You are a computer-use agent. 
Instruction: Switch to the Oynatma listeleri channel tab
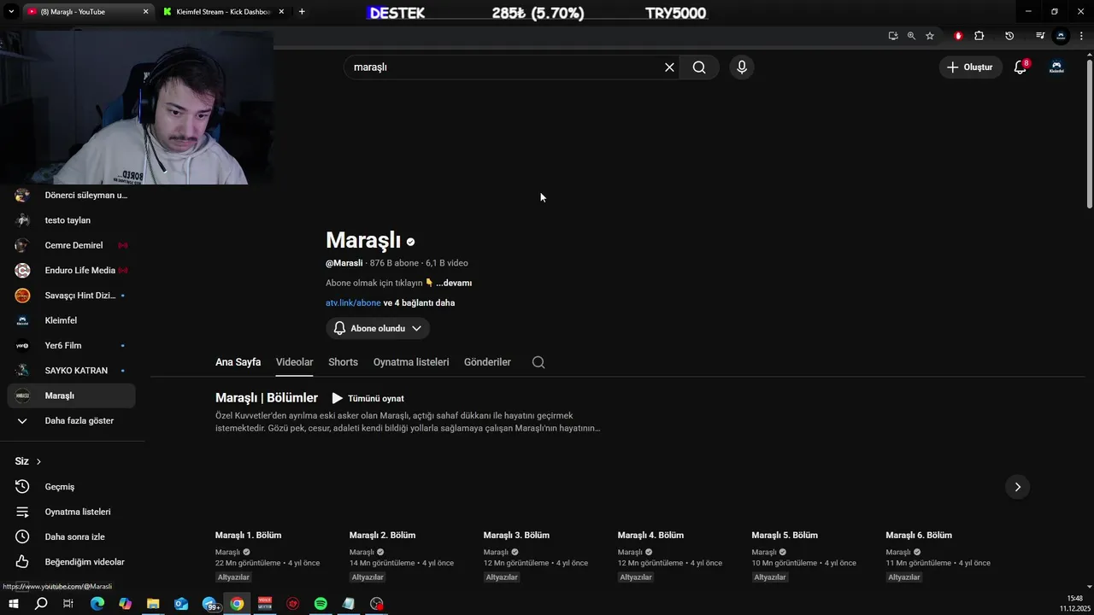click(x=411, y=362)
